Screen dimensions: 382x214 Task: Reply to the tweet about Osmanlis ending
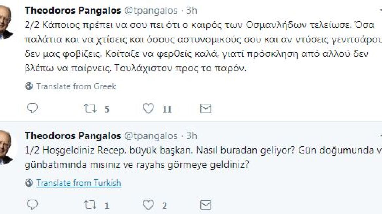[x=32, y=108]
